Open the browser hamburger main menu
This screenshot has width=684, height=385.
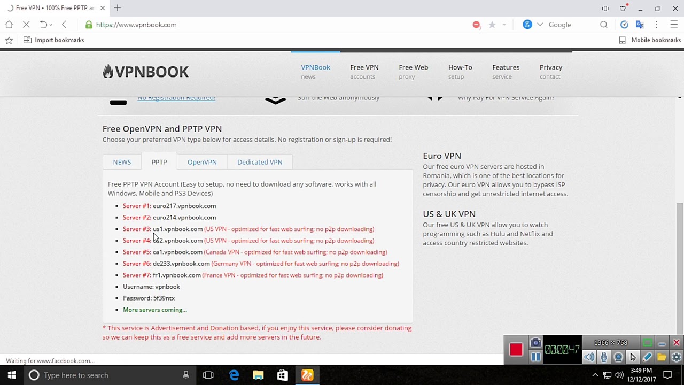tap(673, 25)
